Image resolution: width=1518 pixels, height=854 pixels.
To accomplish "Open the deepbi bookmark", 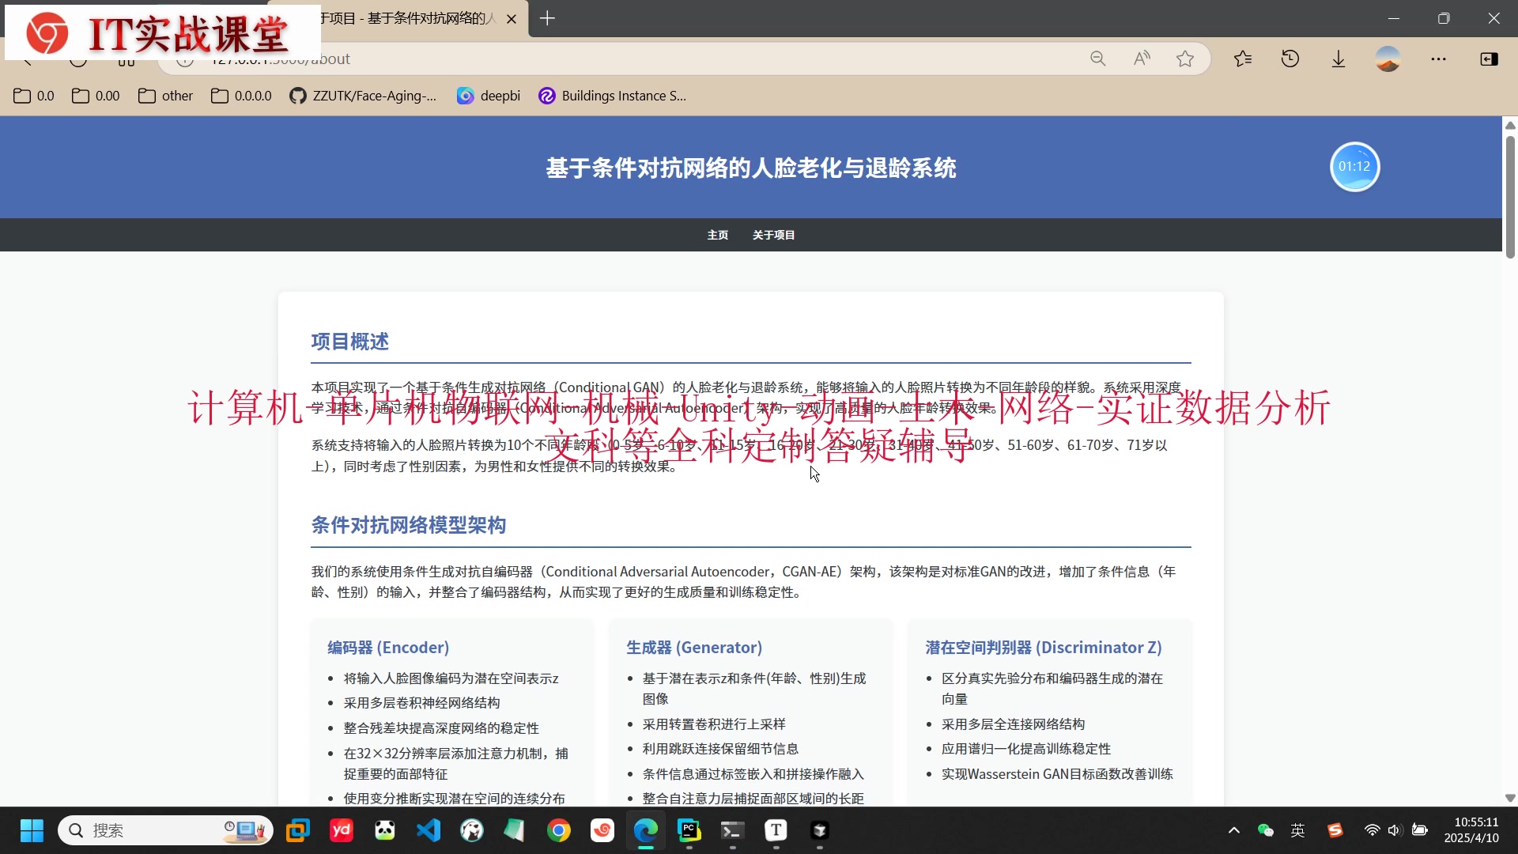I will pos(489,96).
